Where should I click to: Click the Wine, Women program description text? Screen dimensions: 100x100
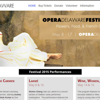coord(89,94)
